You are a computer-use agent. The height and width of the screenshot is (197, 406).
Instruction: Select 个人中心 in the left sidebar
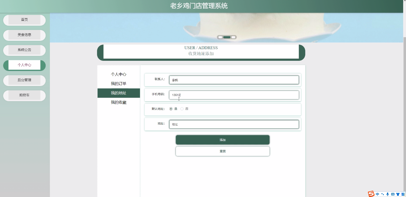tap(24, 65)
